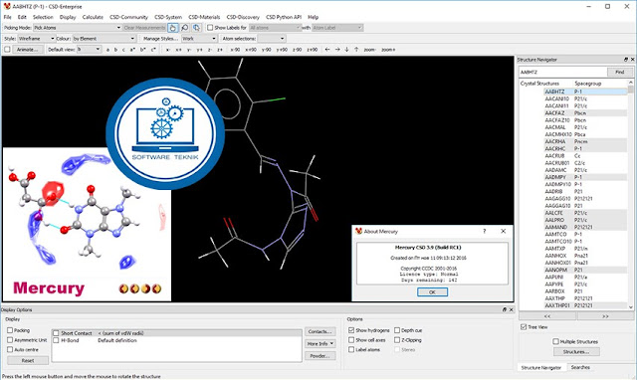637x380 pixels.
Task: Enable Show cell axes
Action: coord(351,340)
